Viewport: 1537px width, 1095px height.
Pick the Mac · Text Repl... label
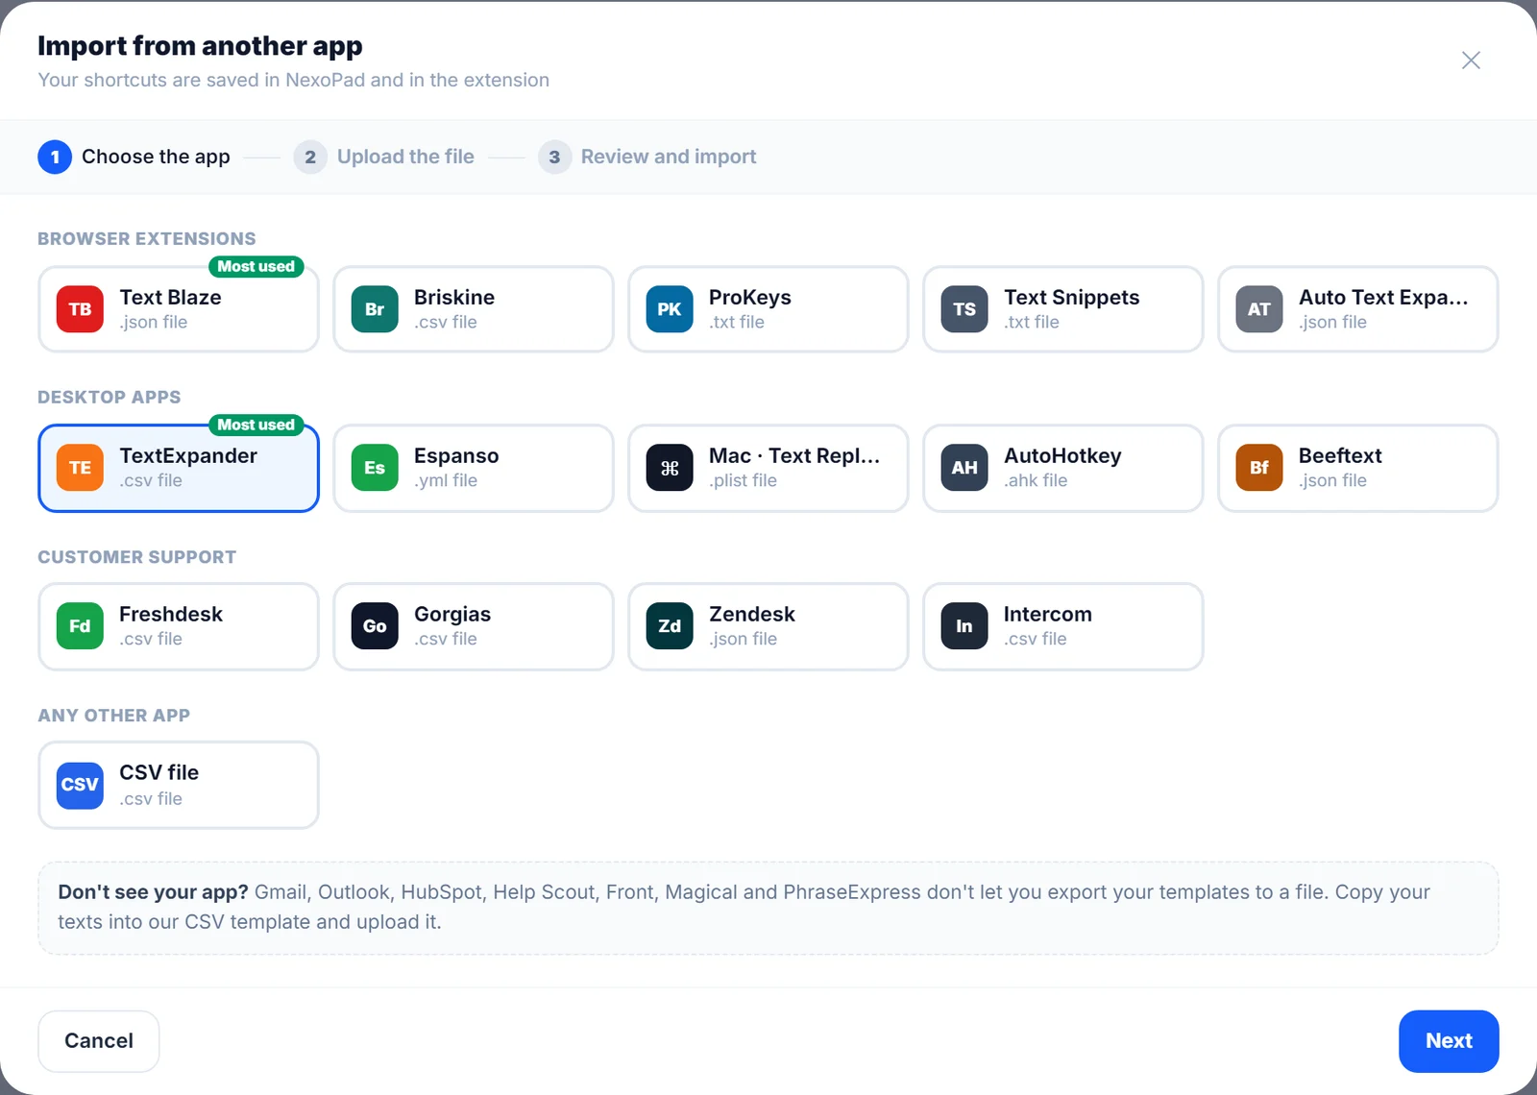[794, 456]
